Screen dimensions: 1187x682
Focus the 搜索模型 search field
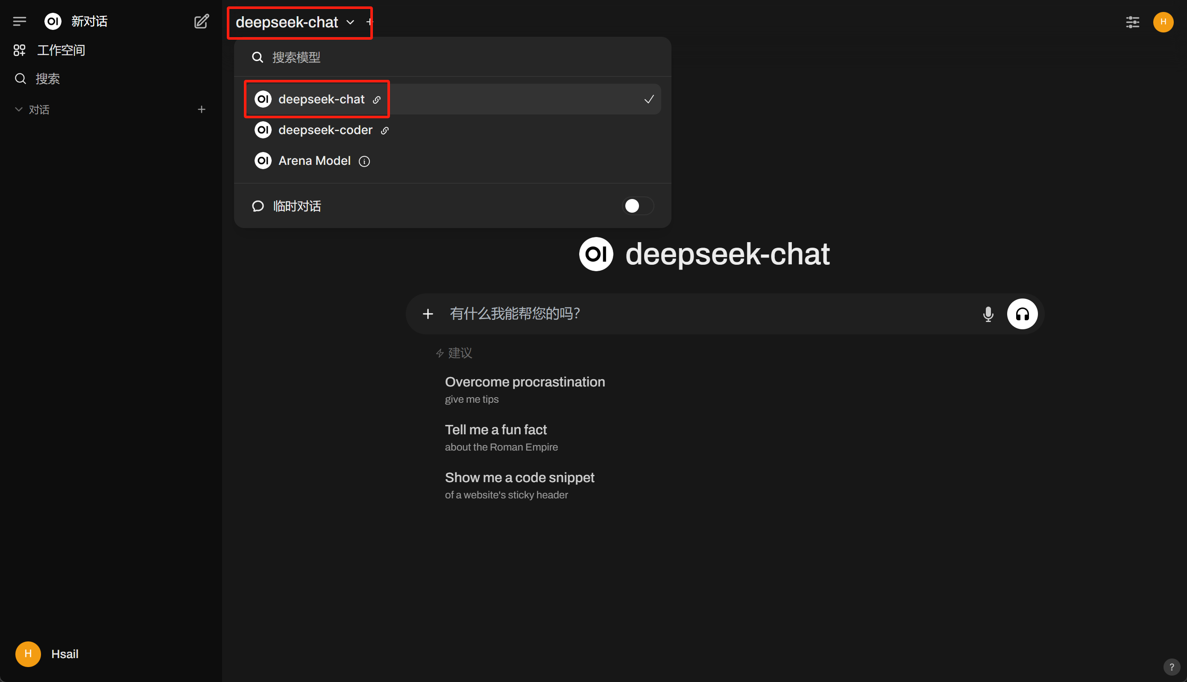(452, 57)
